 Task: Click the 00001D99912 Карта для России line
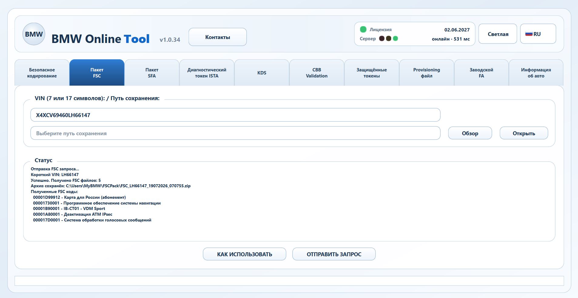(79, 197)
